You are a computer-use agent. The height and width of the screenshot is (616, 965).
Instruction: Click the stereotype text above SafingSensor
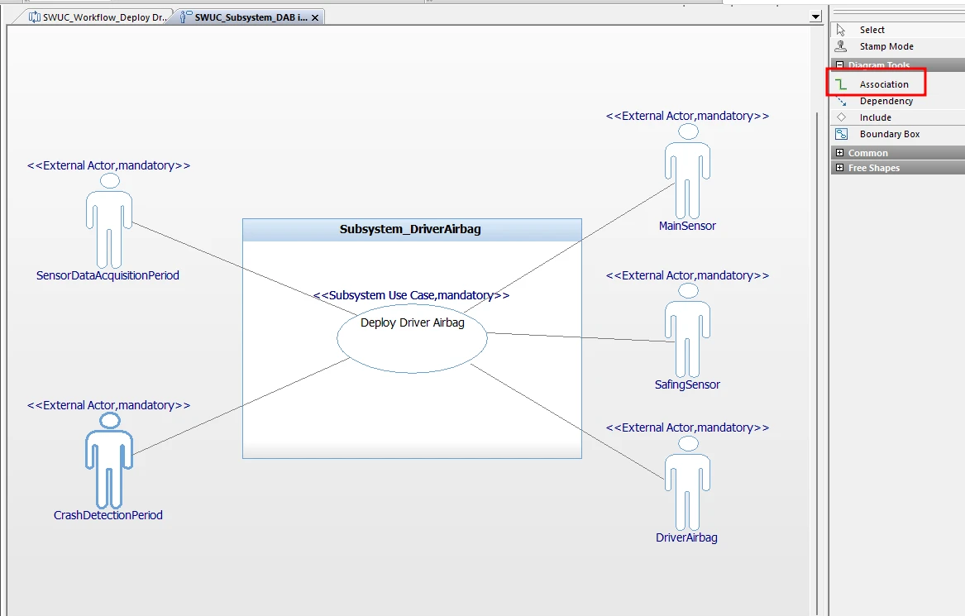[x=687, y=275]
